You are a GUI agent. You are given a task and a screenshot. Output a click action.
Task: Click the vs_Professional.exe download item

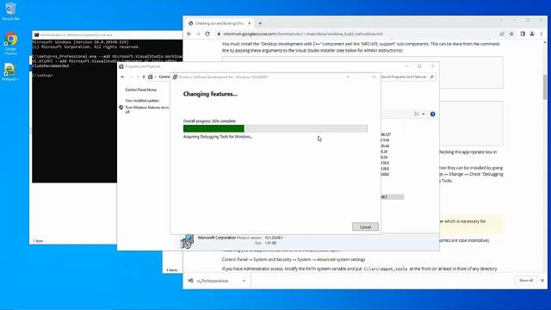pos(213,281)
